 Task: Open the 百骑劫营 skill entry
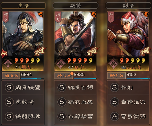(x=76, y=116)
